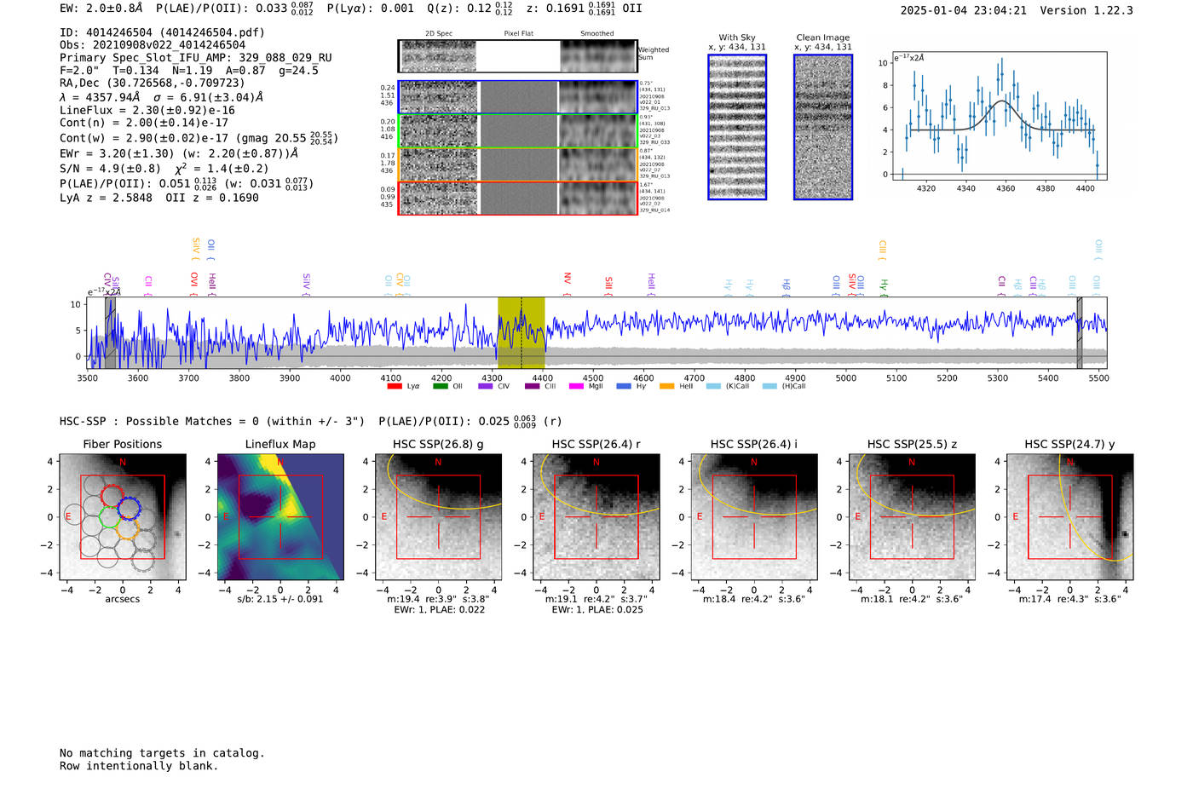Image resolution: width=1193 pixels, height=812 pixels.
Task: Open the Lineflux Map panel
Action: [280, 517]
